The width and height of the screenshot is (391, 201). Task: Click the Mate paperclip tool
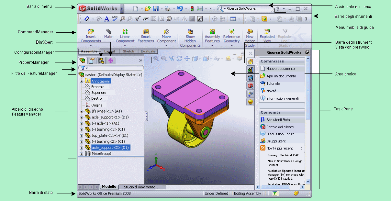[x=108, y=34]
